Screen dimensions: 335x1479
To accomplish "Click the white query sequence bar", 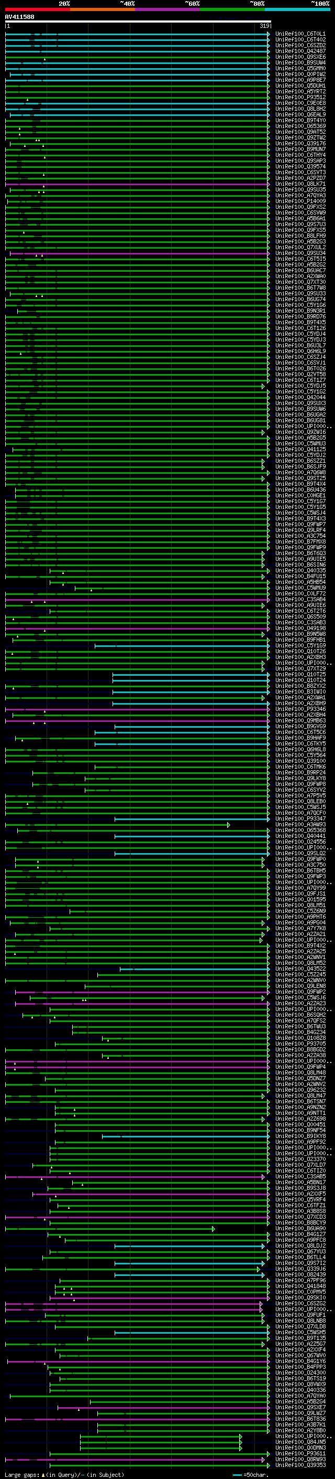I will 138,22.
